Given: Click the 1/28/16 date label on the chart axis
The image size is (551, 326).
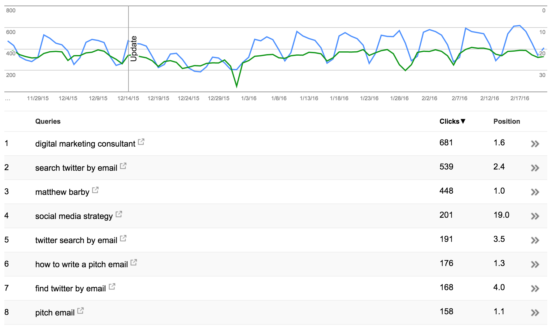Looking at the screenshot, I should click(x=399, y=98).
